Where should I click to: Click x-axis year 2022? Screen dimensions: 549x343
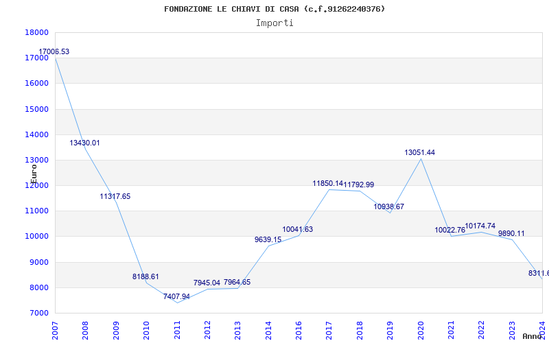coord(482,330)
